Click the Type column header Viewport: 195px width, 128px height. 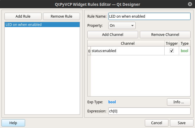(x=185, y=44)
